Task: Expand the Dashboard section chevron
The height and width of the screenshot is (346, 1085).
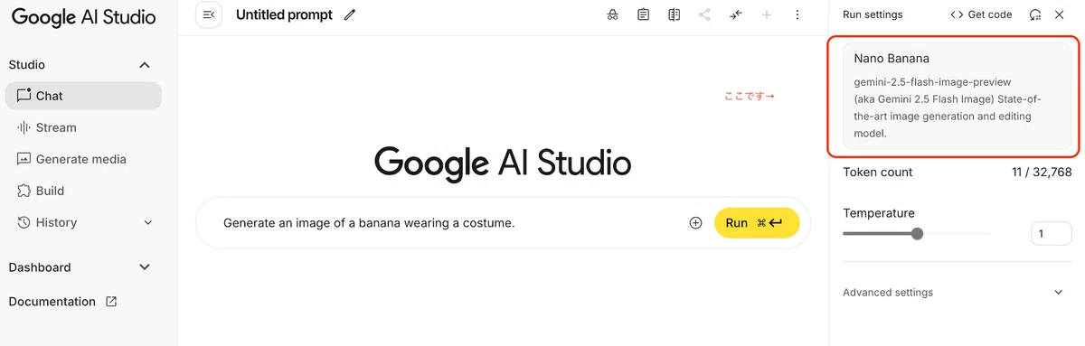Action: point(144,267)
